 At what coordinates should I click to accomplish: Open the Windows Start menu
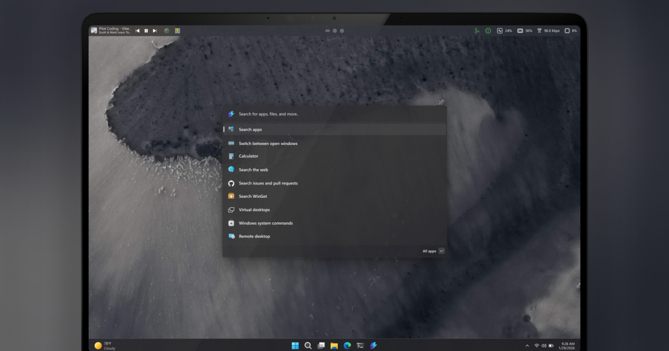[295, 345]
